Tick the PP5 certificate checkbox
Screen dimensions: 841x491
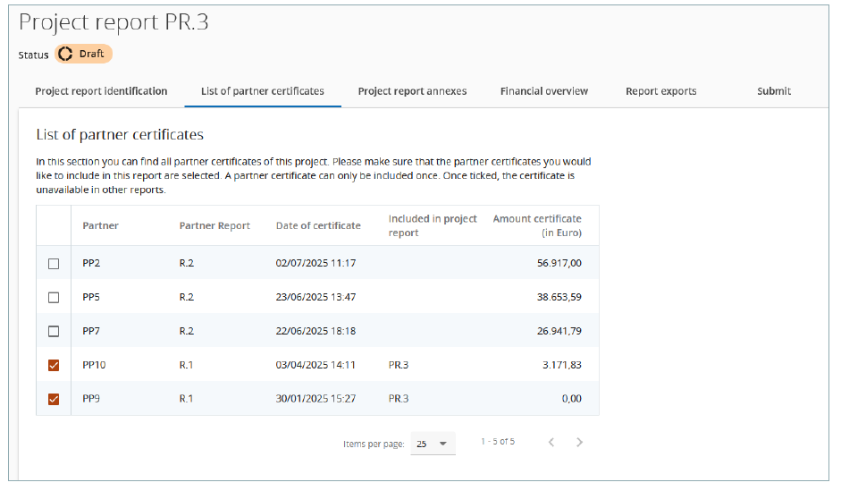pyautogui.click(x=54, y=297)
